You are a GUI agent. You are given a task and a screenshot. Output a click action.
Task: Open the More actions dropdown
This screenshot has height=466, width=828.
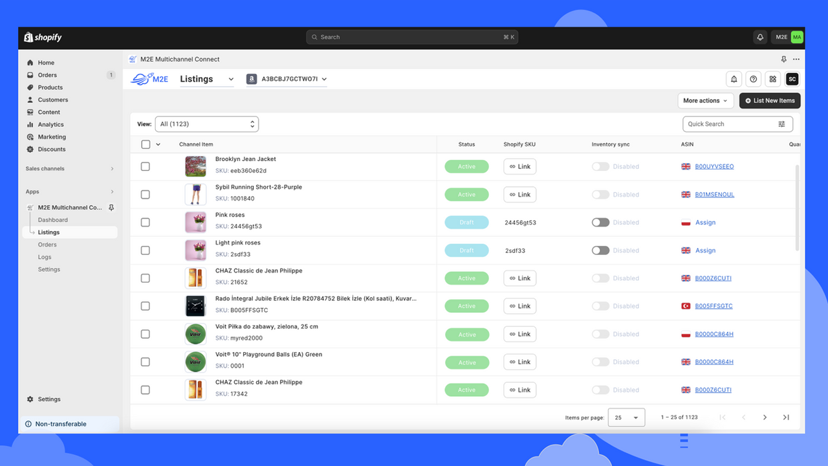(x=705, y=100)
